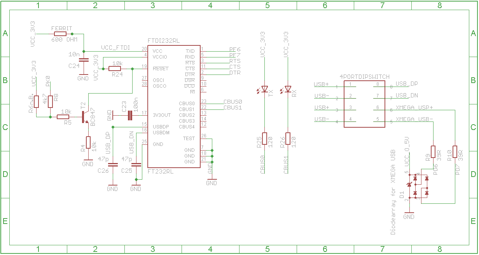Select capacitor C25 symbol

point(136,165)
